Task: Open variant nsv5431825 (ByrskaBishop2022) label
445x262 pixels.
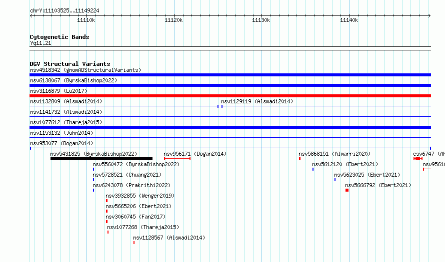Action: point(93,154)
